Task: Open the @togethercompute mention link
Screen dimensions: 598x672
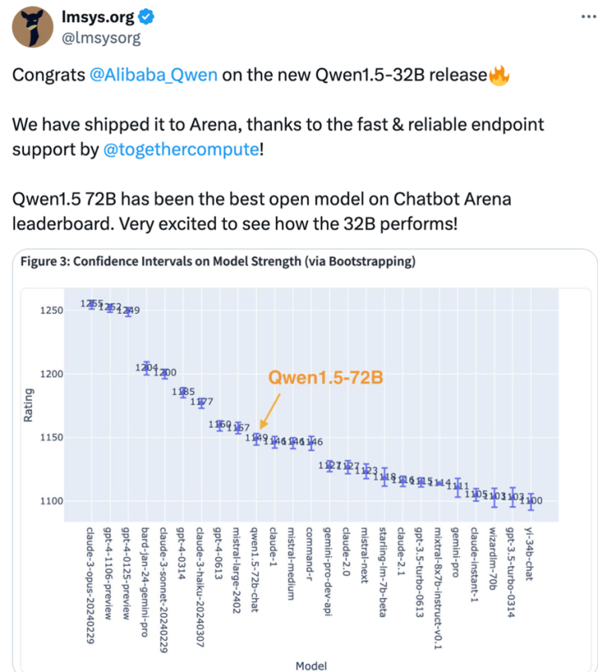Action: (181, 149)
